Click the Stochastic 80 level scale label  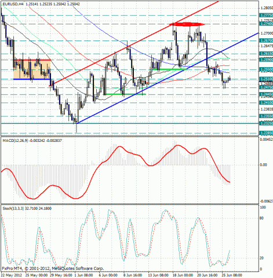[x=261, y=218]
